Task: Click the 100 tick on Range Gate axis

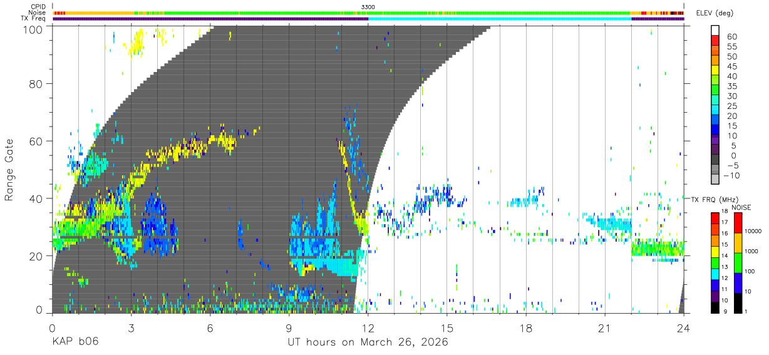Action: 34,29
